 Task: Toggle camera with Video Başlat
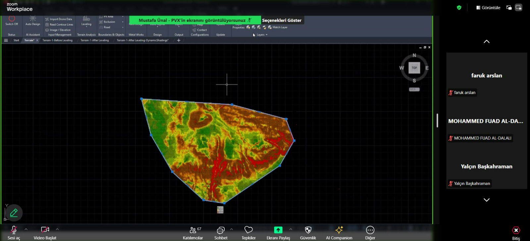coord(45,230)
